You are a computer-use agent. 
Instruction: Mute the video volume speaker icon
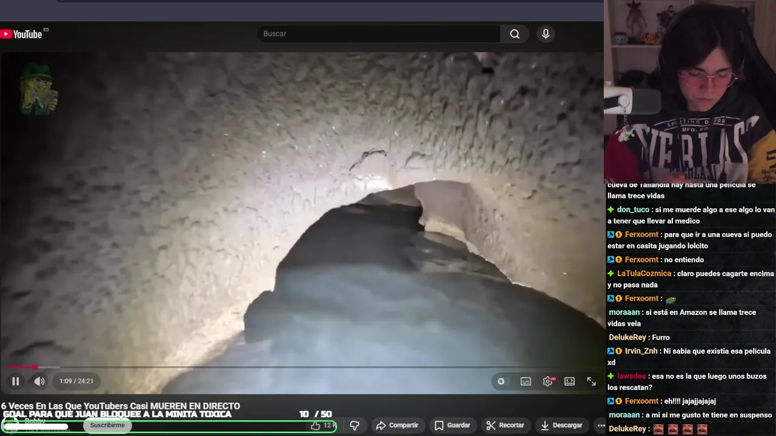tap(39, 381)
